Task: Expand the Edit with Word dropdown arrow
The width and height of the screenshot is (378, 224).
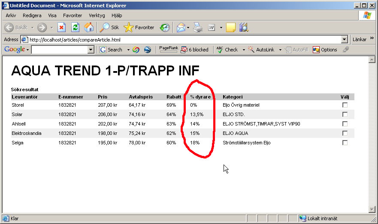Action: pyautogui.click(x=221, y=28)
